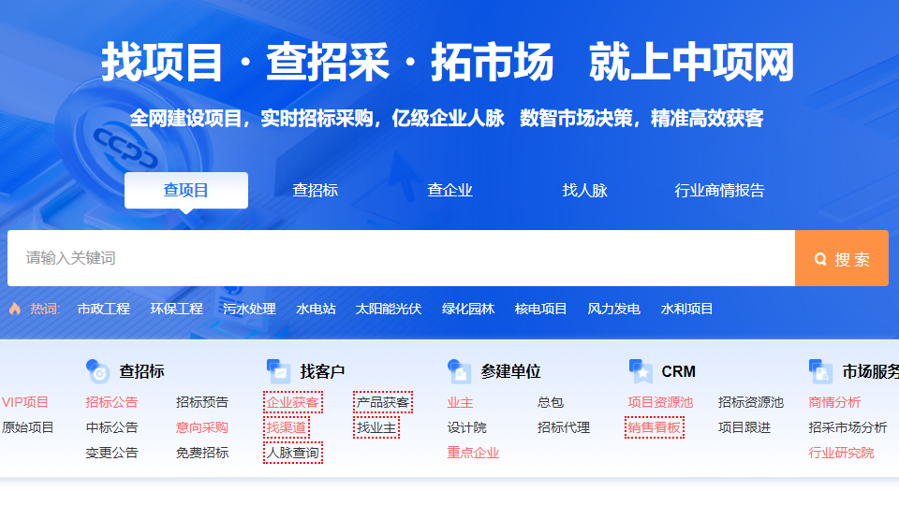The image size is (899, 505).
Task: Click the 参建单位 section heading
Action: [511, 371]
